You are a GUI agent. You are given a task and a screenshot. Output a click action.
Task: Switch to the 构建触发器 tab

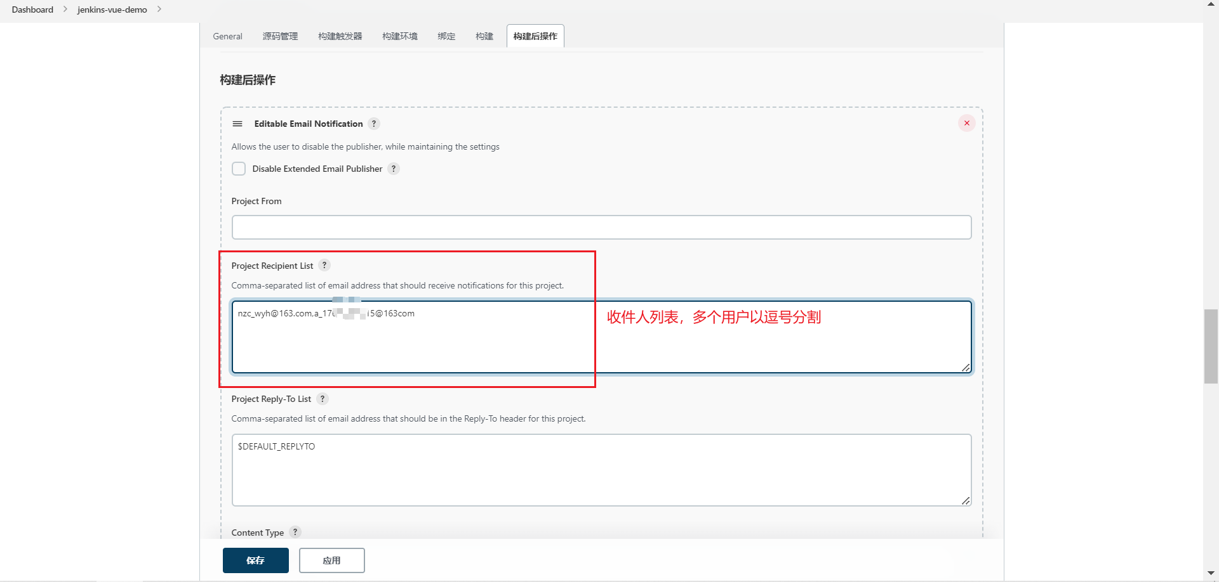pos(340,36)
